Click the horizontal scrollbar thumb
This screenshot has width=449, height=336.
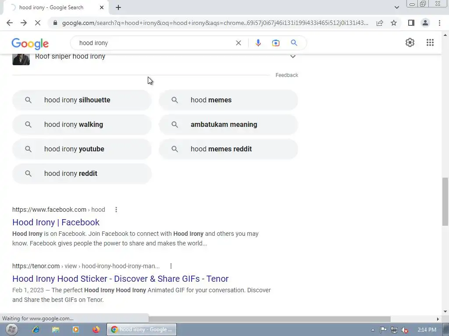(269, 319)
